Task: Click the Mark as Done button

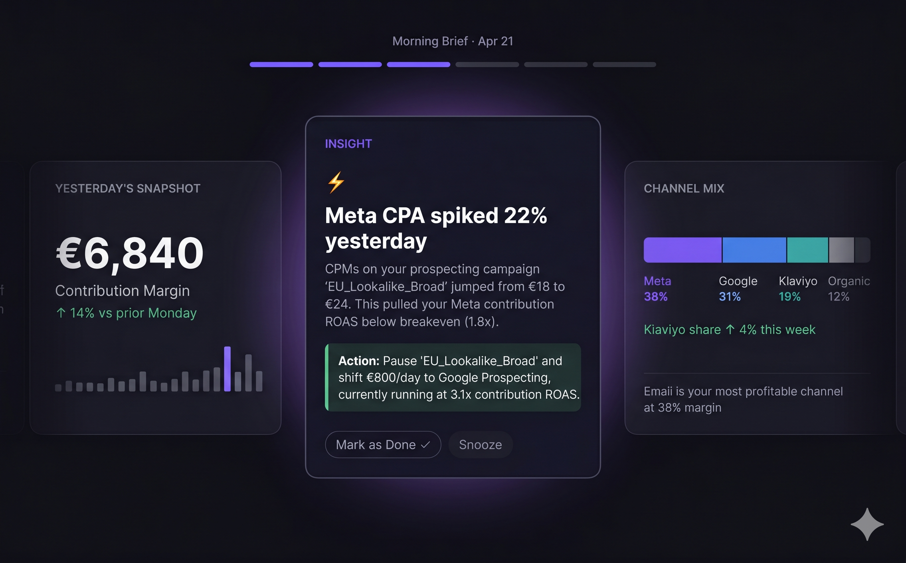Action: coord(383,445)
